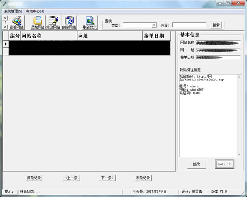The height and width of the screenshot is (197, 247).
Task: Click the 今天是: 2017年5月4日 status text
Action: [x=150, y=192]
